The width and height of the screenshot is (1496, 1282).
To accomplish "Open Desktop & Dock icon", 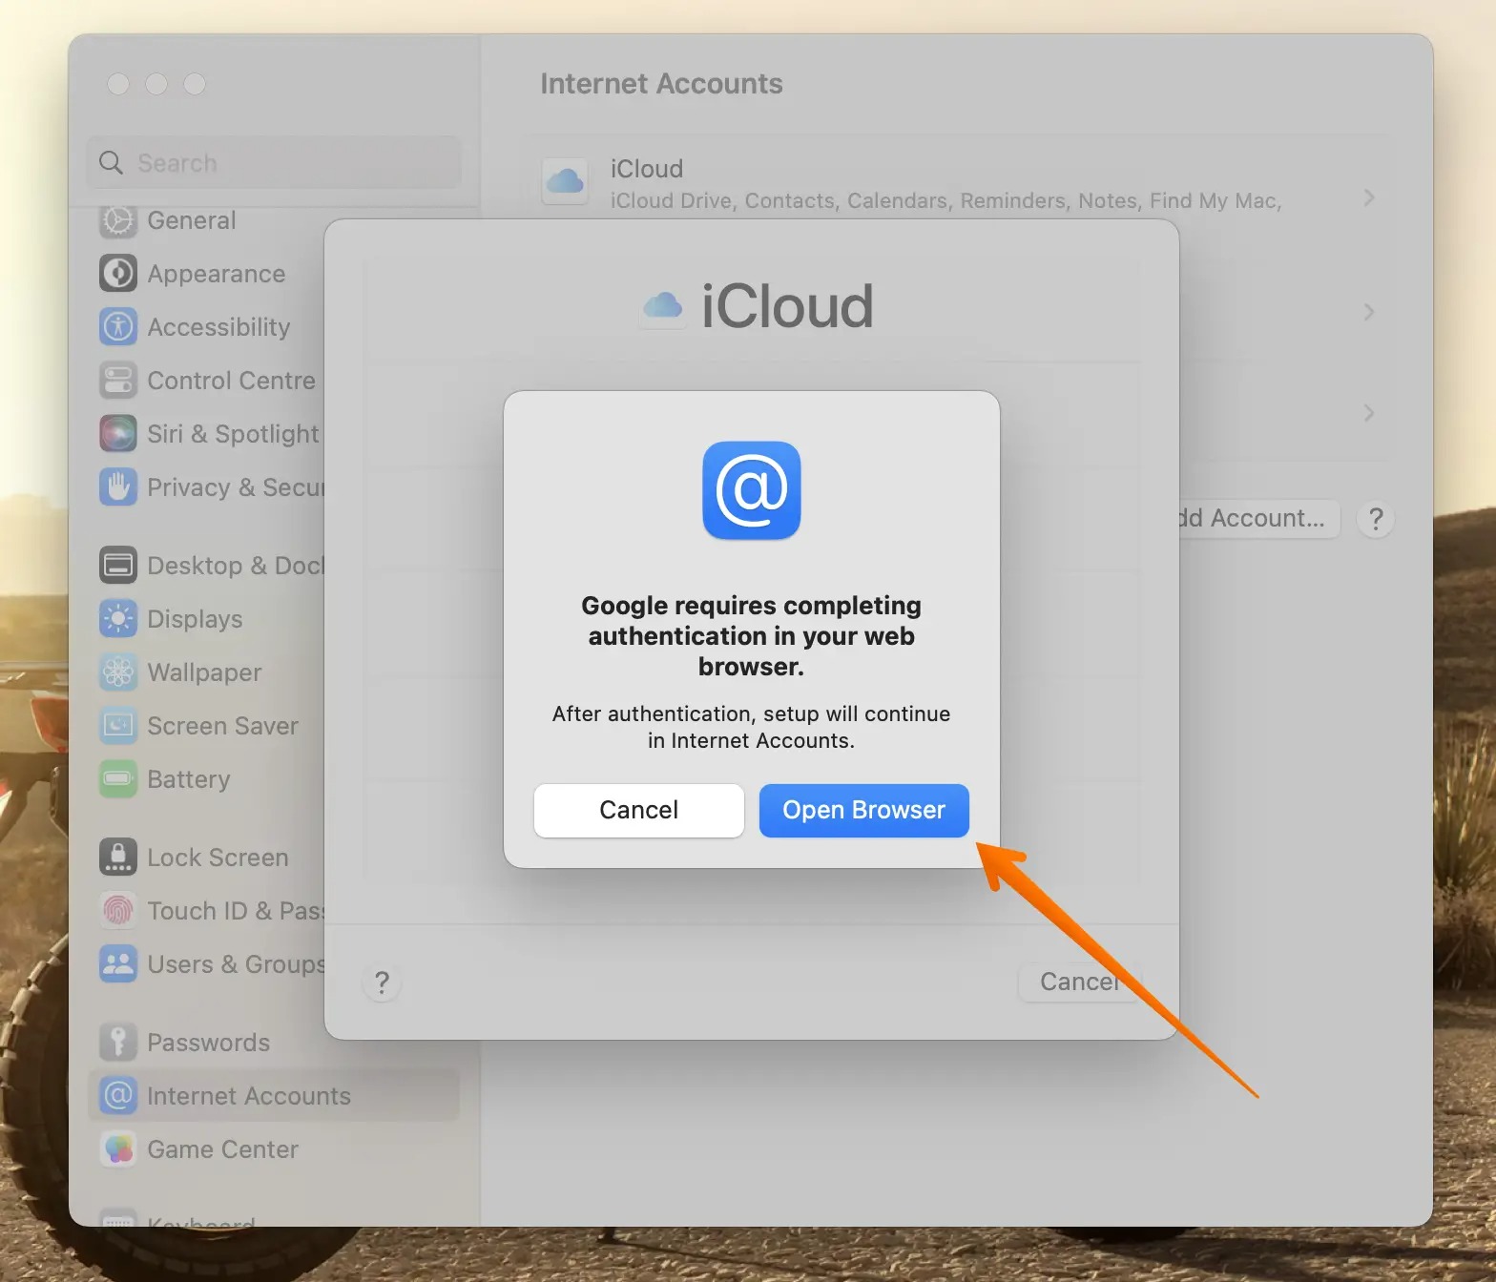I will (118, 566).
